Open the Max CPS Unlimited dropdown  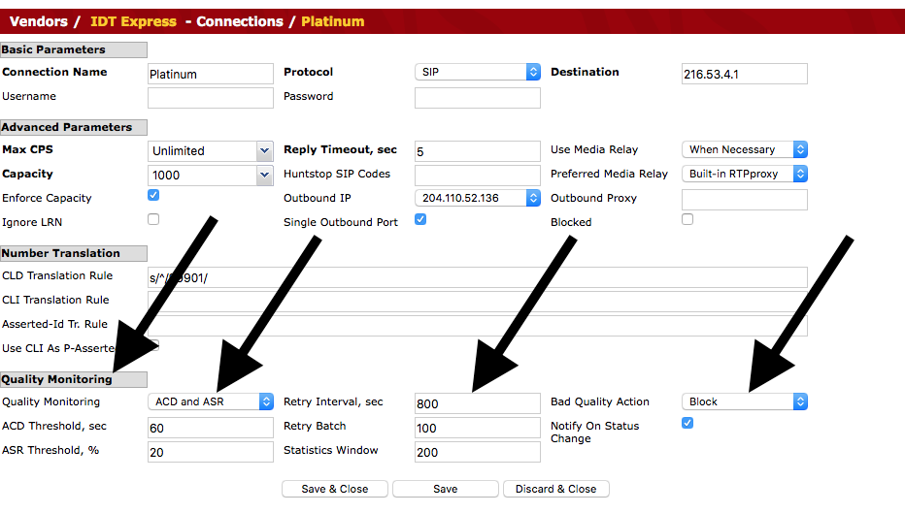(210, 151)
